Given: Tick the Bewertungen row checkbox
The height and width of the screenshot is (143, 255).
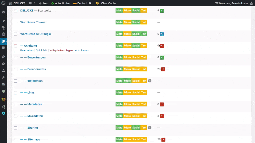Looking at the screenshot, I should [x=15, y=57].
